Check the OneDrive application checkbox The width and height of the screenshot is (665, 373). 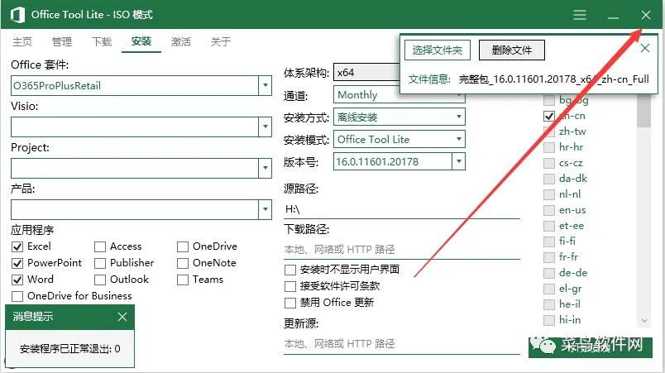point(183,246)
